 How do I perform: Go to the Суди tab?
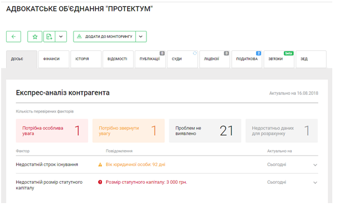[182, 59]
